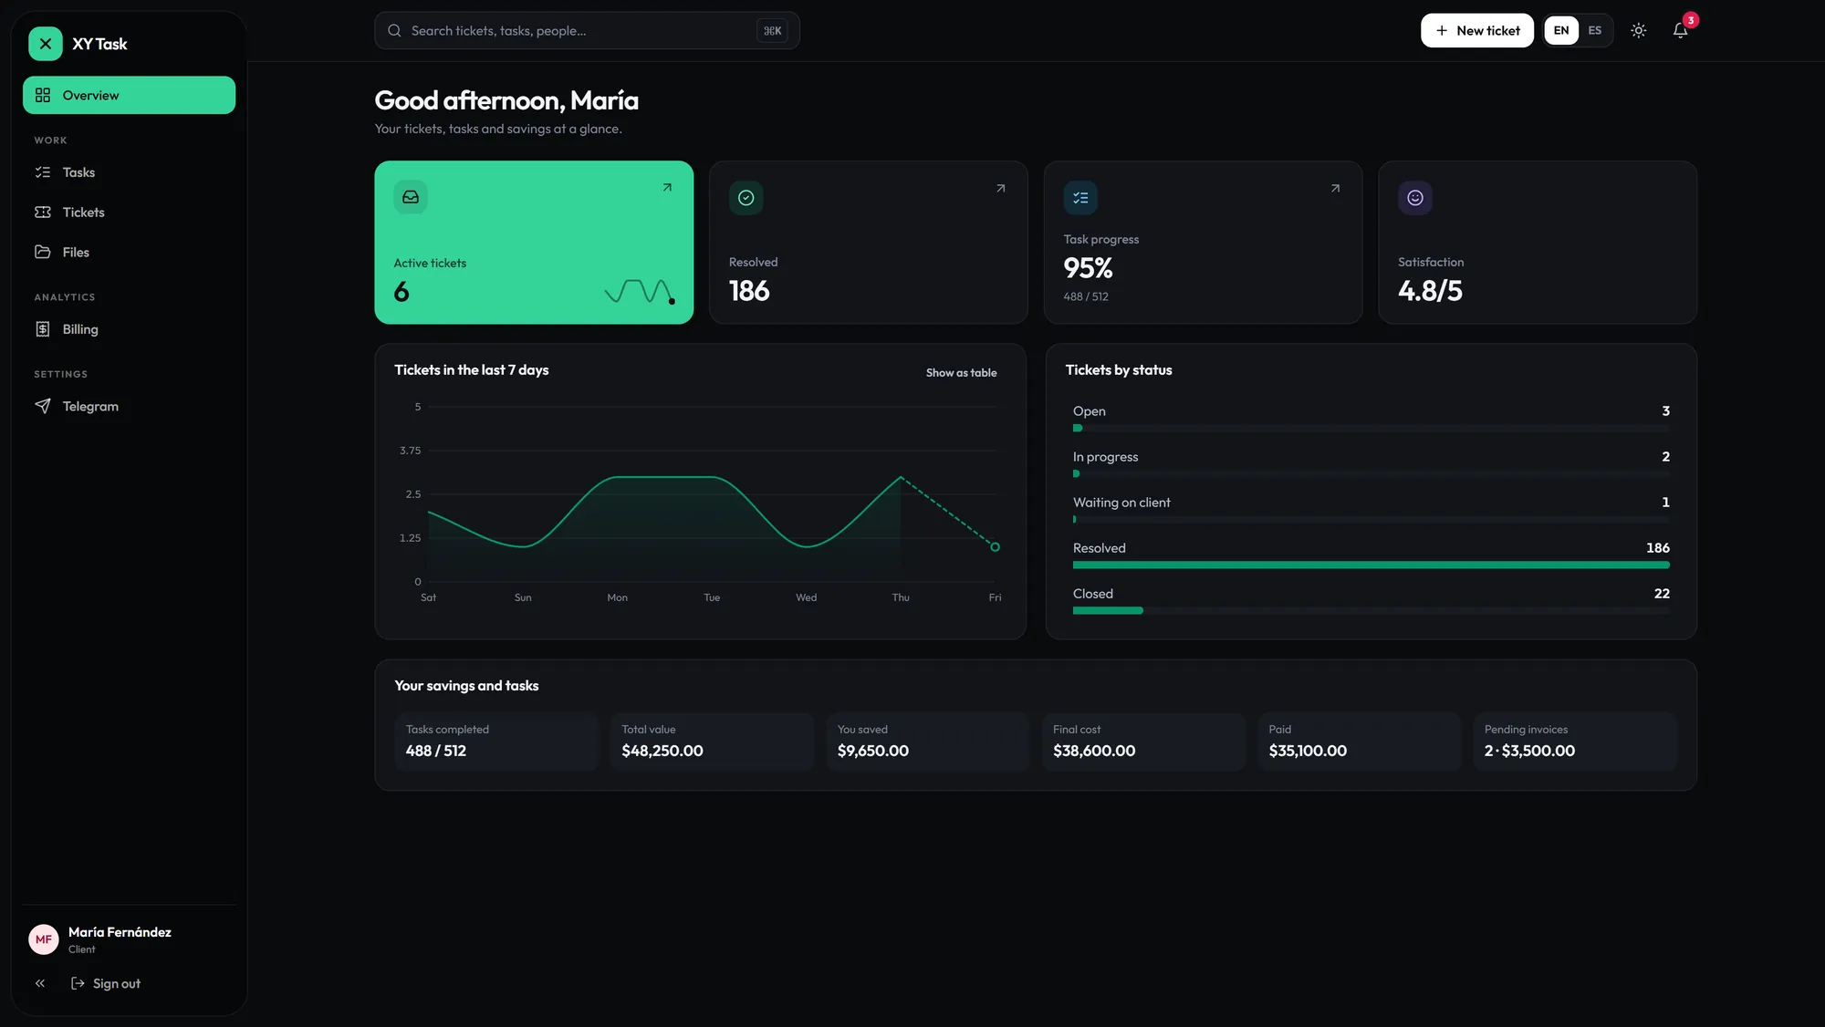Click the You saved $9,650.00 tile

(927, 742)
